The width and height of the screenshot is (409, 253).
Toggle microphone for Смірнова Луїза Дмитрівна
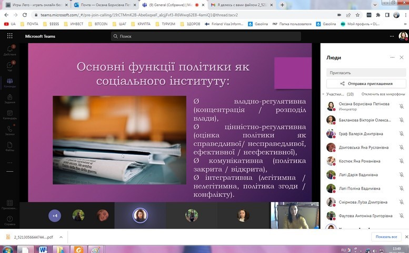pyautogui.click(x=402, y=202)
